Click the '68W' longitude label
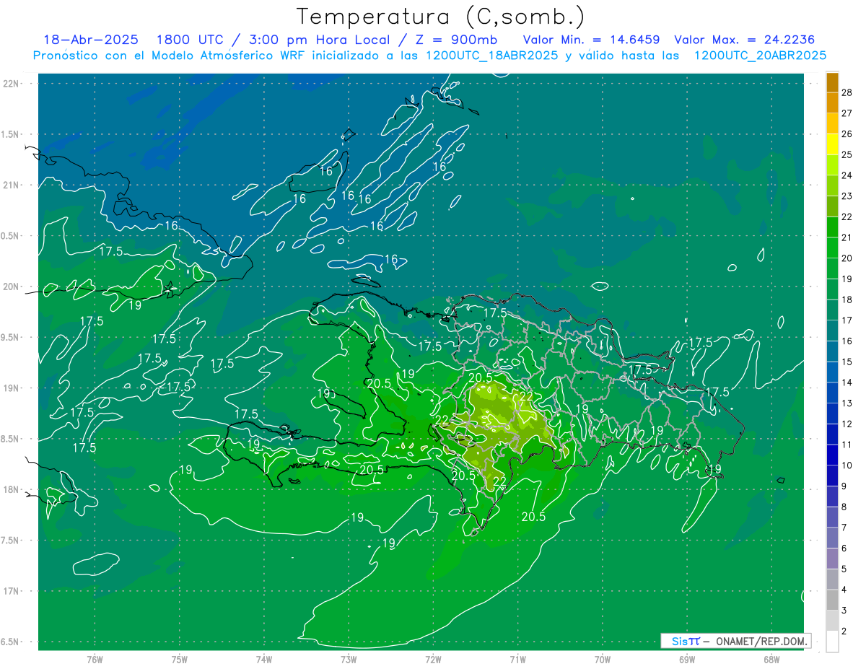 click(x=771, y=660)
